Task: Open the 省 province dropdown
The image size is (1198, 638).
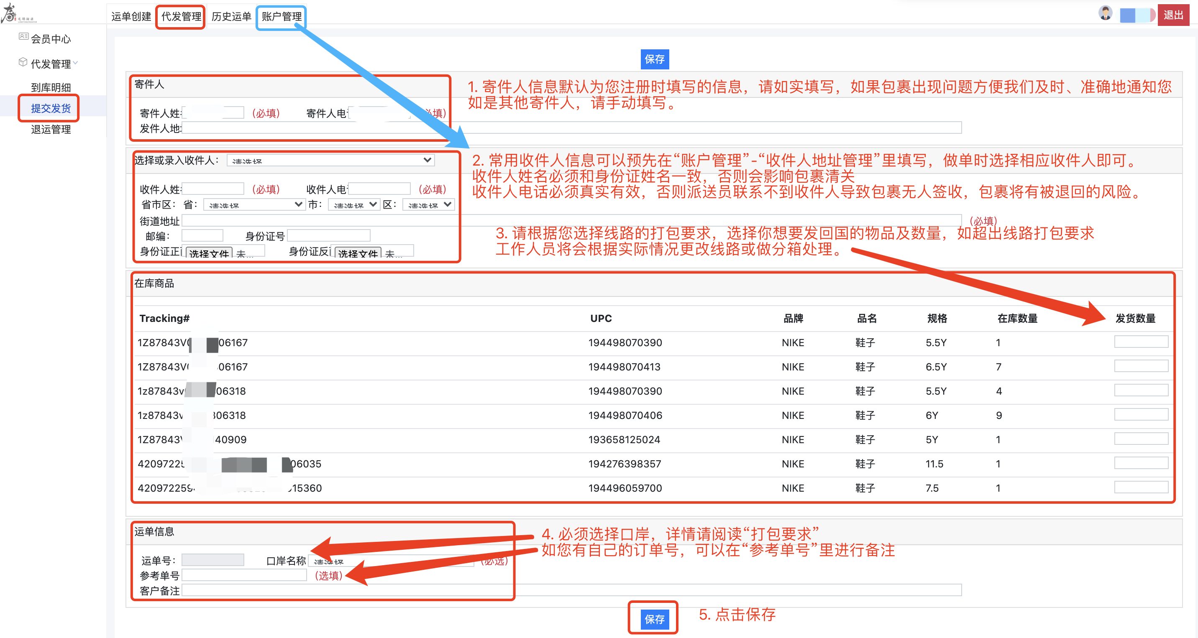Action: coord(254,204)
